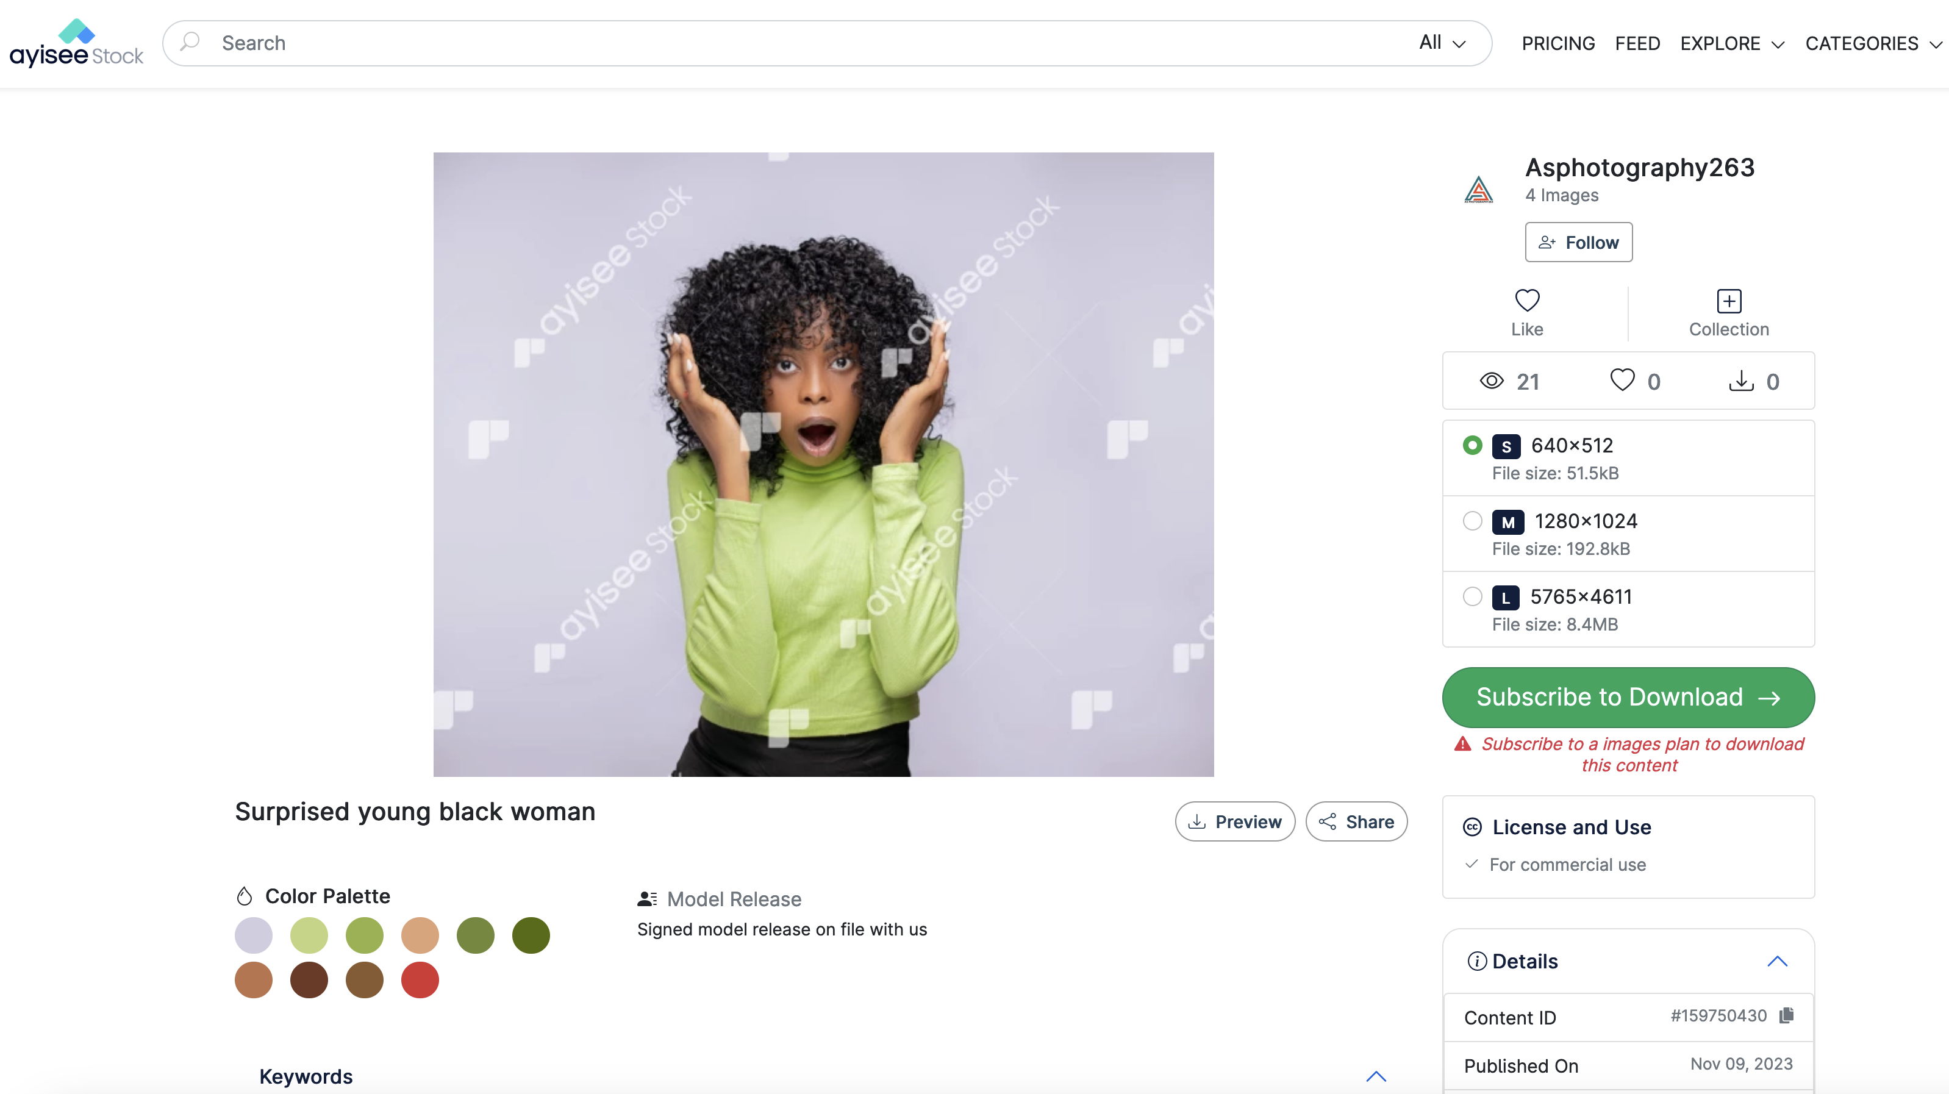Copy the Content ID with the copy icon
The width and height of the screenshot is (1949, 1094).
(1786, 1015)
